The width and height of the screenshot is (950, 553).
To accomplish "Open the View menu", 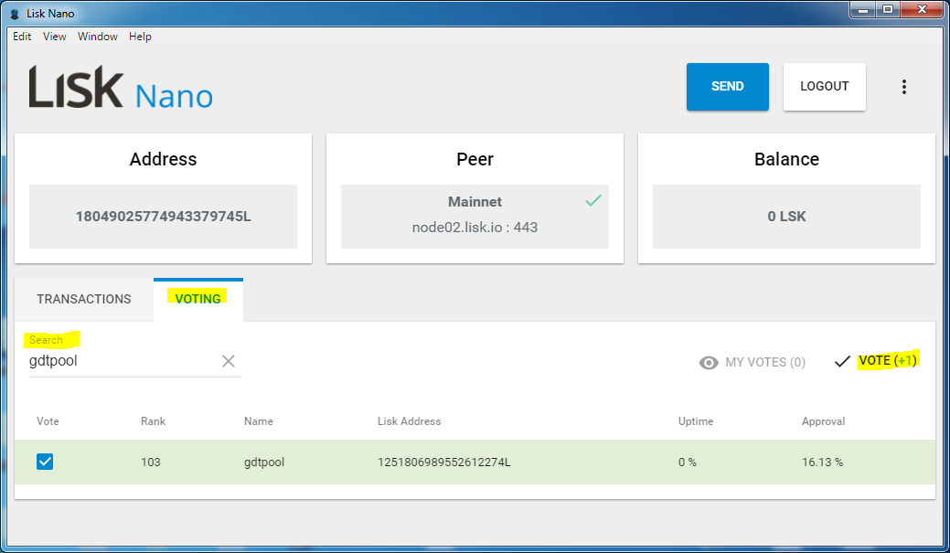I will click(55, 37).
